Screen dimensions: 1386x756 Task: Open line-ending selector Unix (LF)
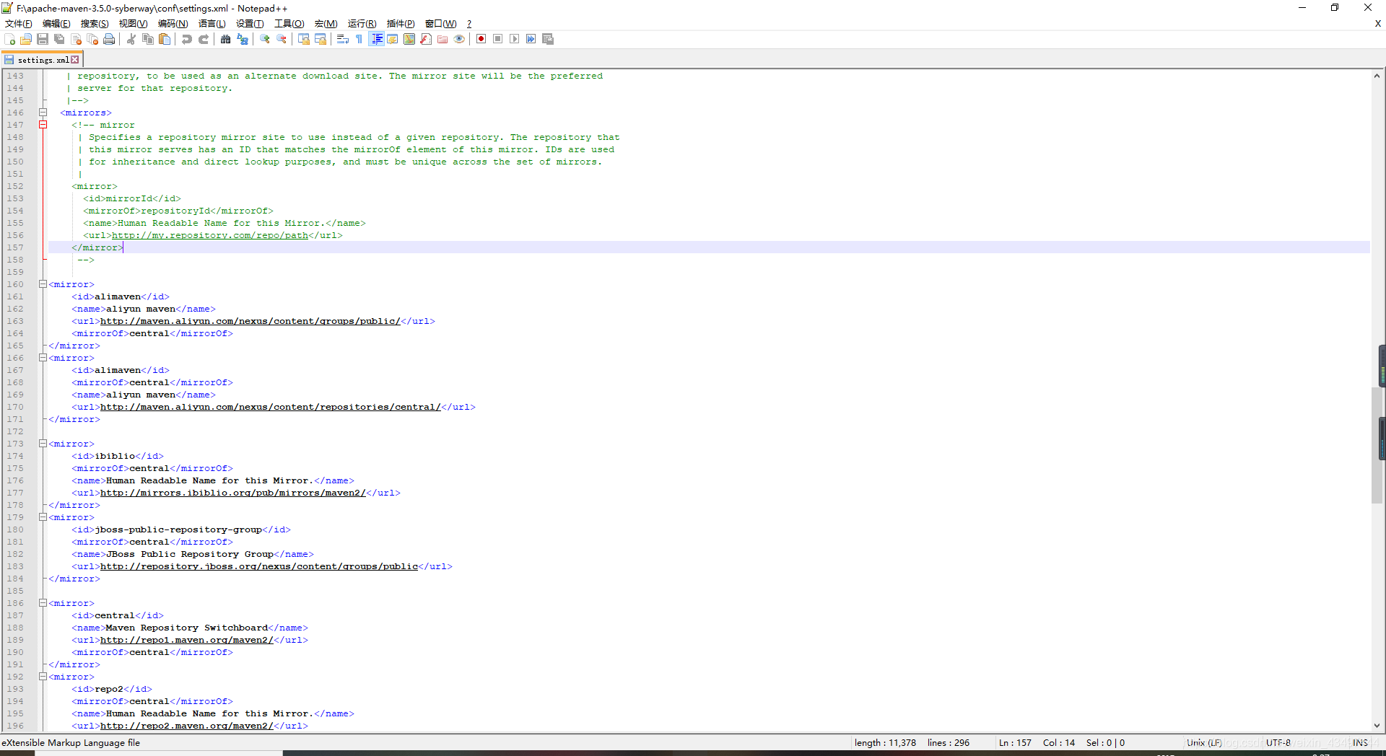[x=1204, y=742]
